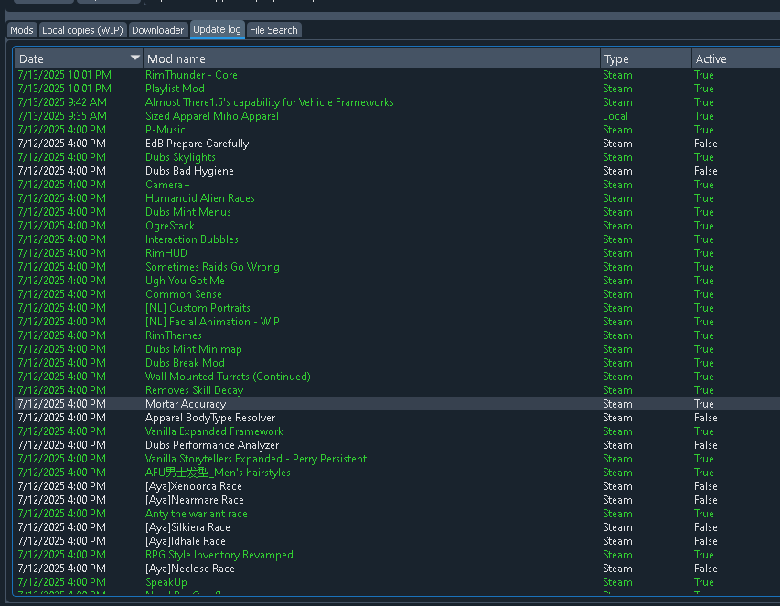Viewport: 780px width, 606px height.
Task: Click the Dubs Skylights mod name
Action: (x=180, y=157)
